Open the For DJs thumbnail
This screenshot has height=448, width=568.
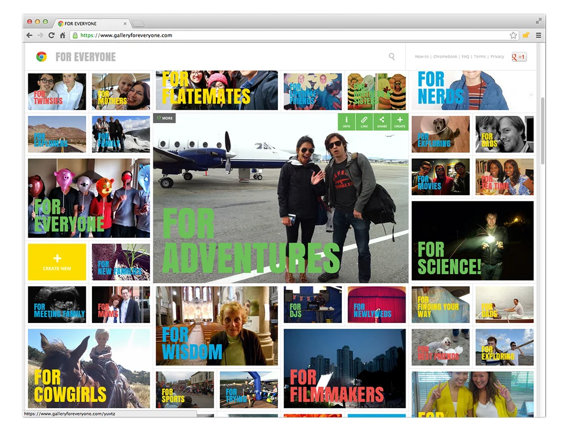click(312, 304)
